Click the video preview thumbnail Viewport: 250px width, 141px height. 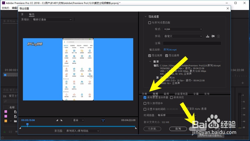78,69
